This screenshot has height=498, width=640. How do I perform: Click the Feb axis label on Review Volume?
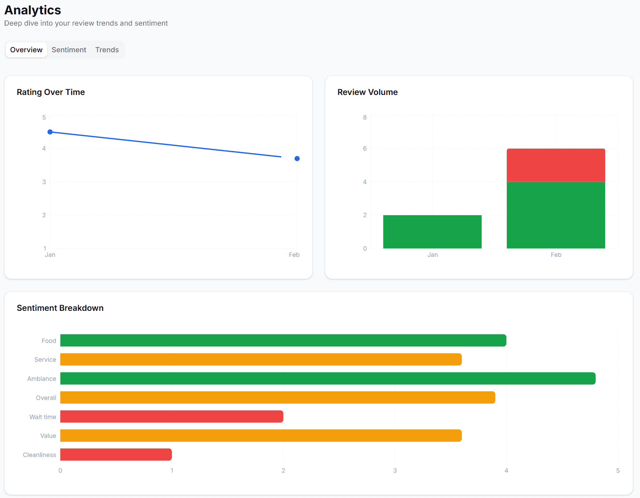click(x=556, y=254)
